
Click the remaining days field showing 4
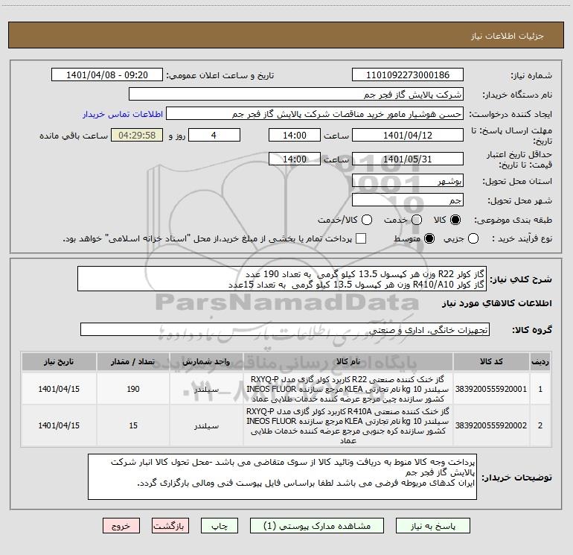point(214,135)
